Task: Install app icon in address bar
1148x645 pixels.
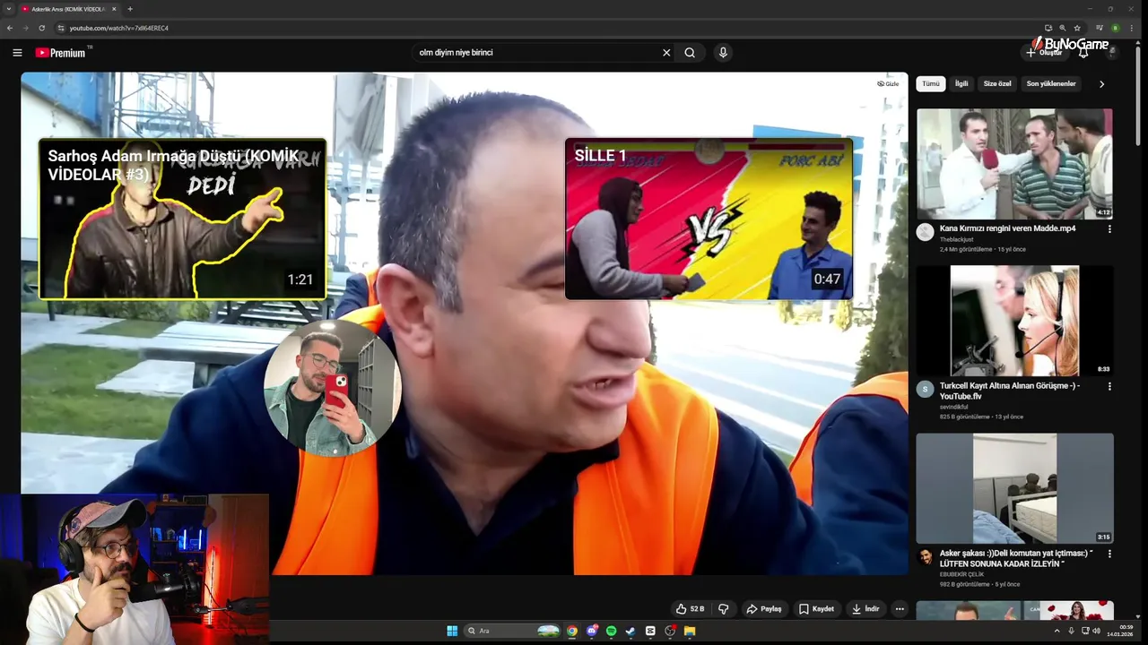Action: pyautogui.click(x=1048, y=28)
